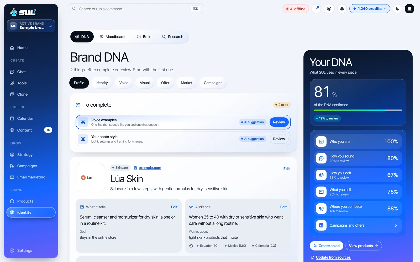Image resolution: width=420 pixels, height=262 pixels.
Task: Expand Campaigns and offers chevron
Action: click(396, 225)
